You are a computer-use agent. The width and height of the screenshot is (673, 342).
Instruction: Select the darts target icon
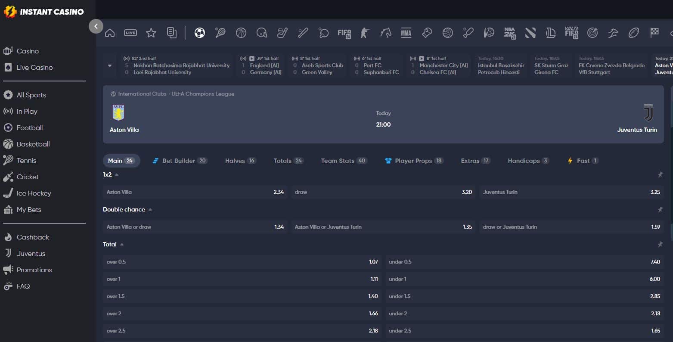point(592,33)
